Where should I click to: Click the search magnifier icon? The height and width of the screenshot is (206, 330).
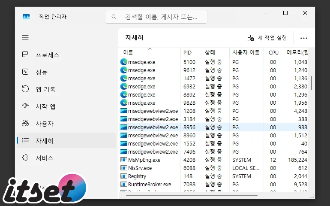[x=114, y=17]
